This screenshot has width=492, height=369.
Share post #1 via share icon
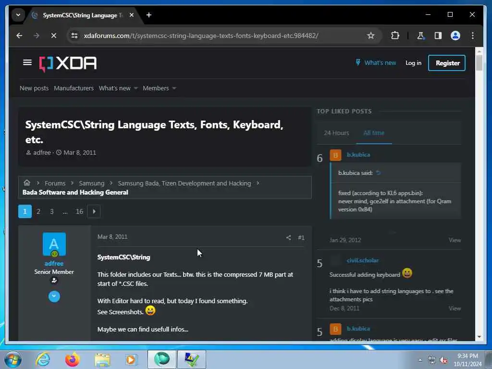288,237
